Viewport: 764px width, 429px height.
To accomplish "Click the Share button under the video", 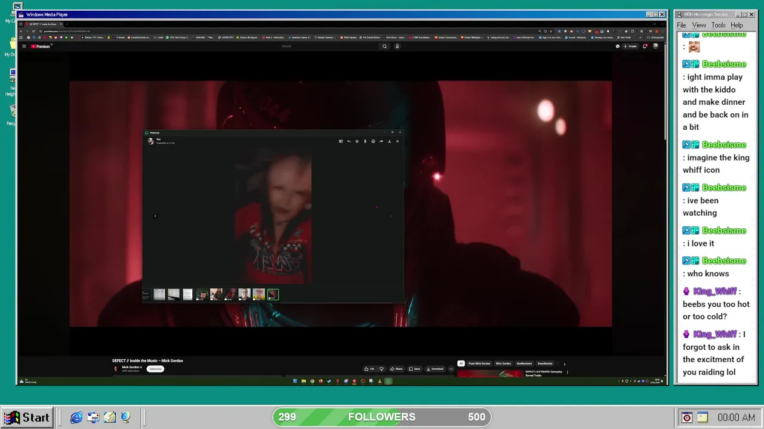I will [396, 369].
